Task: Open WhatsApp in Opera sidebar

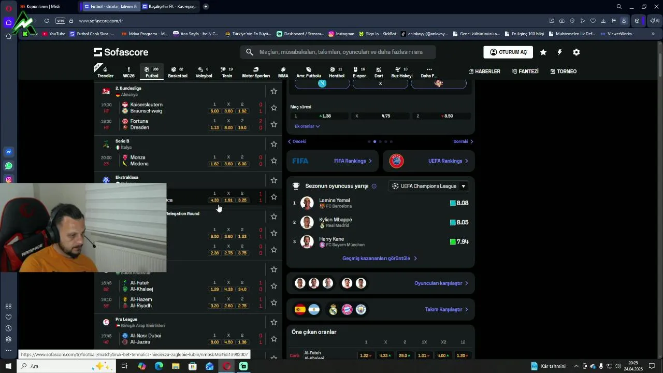Action: click(x=8, y=166)
